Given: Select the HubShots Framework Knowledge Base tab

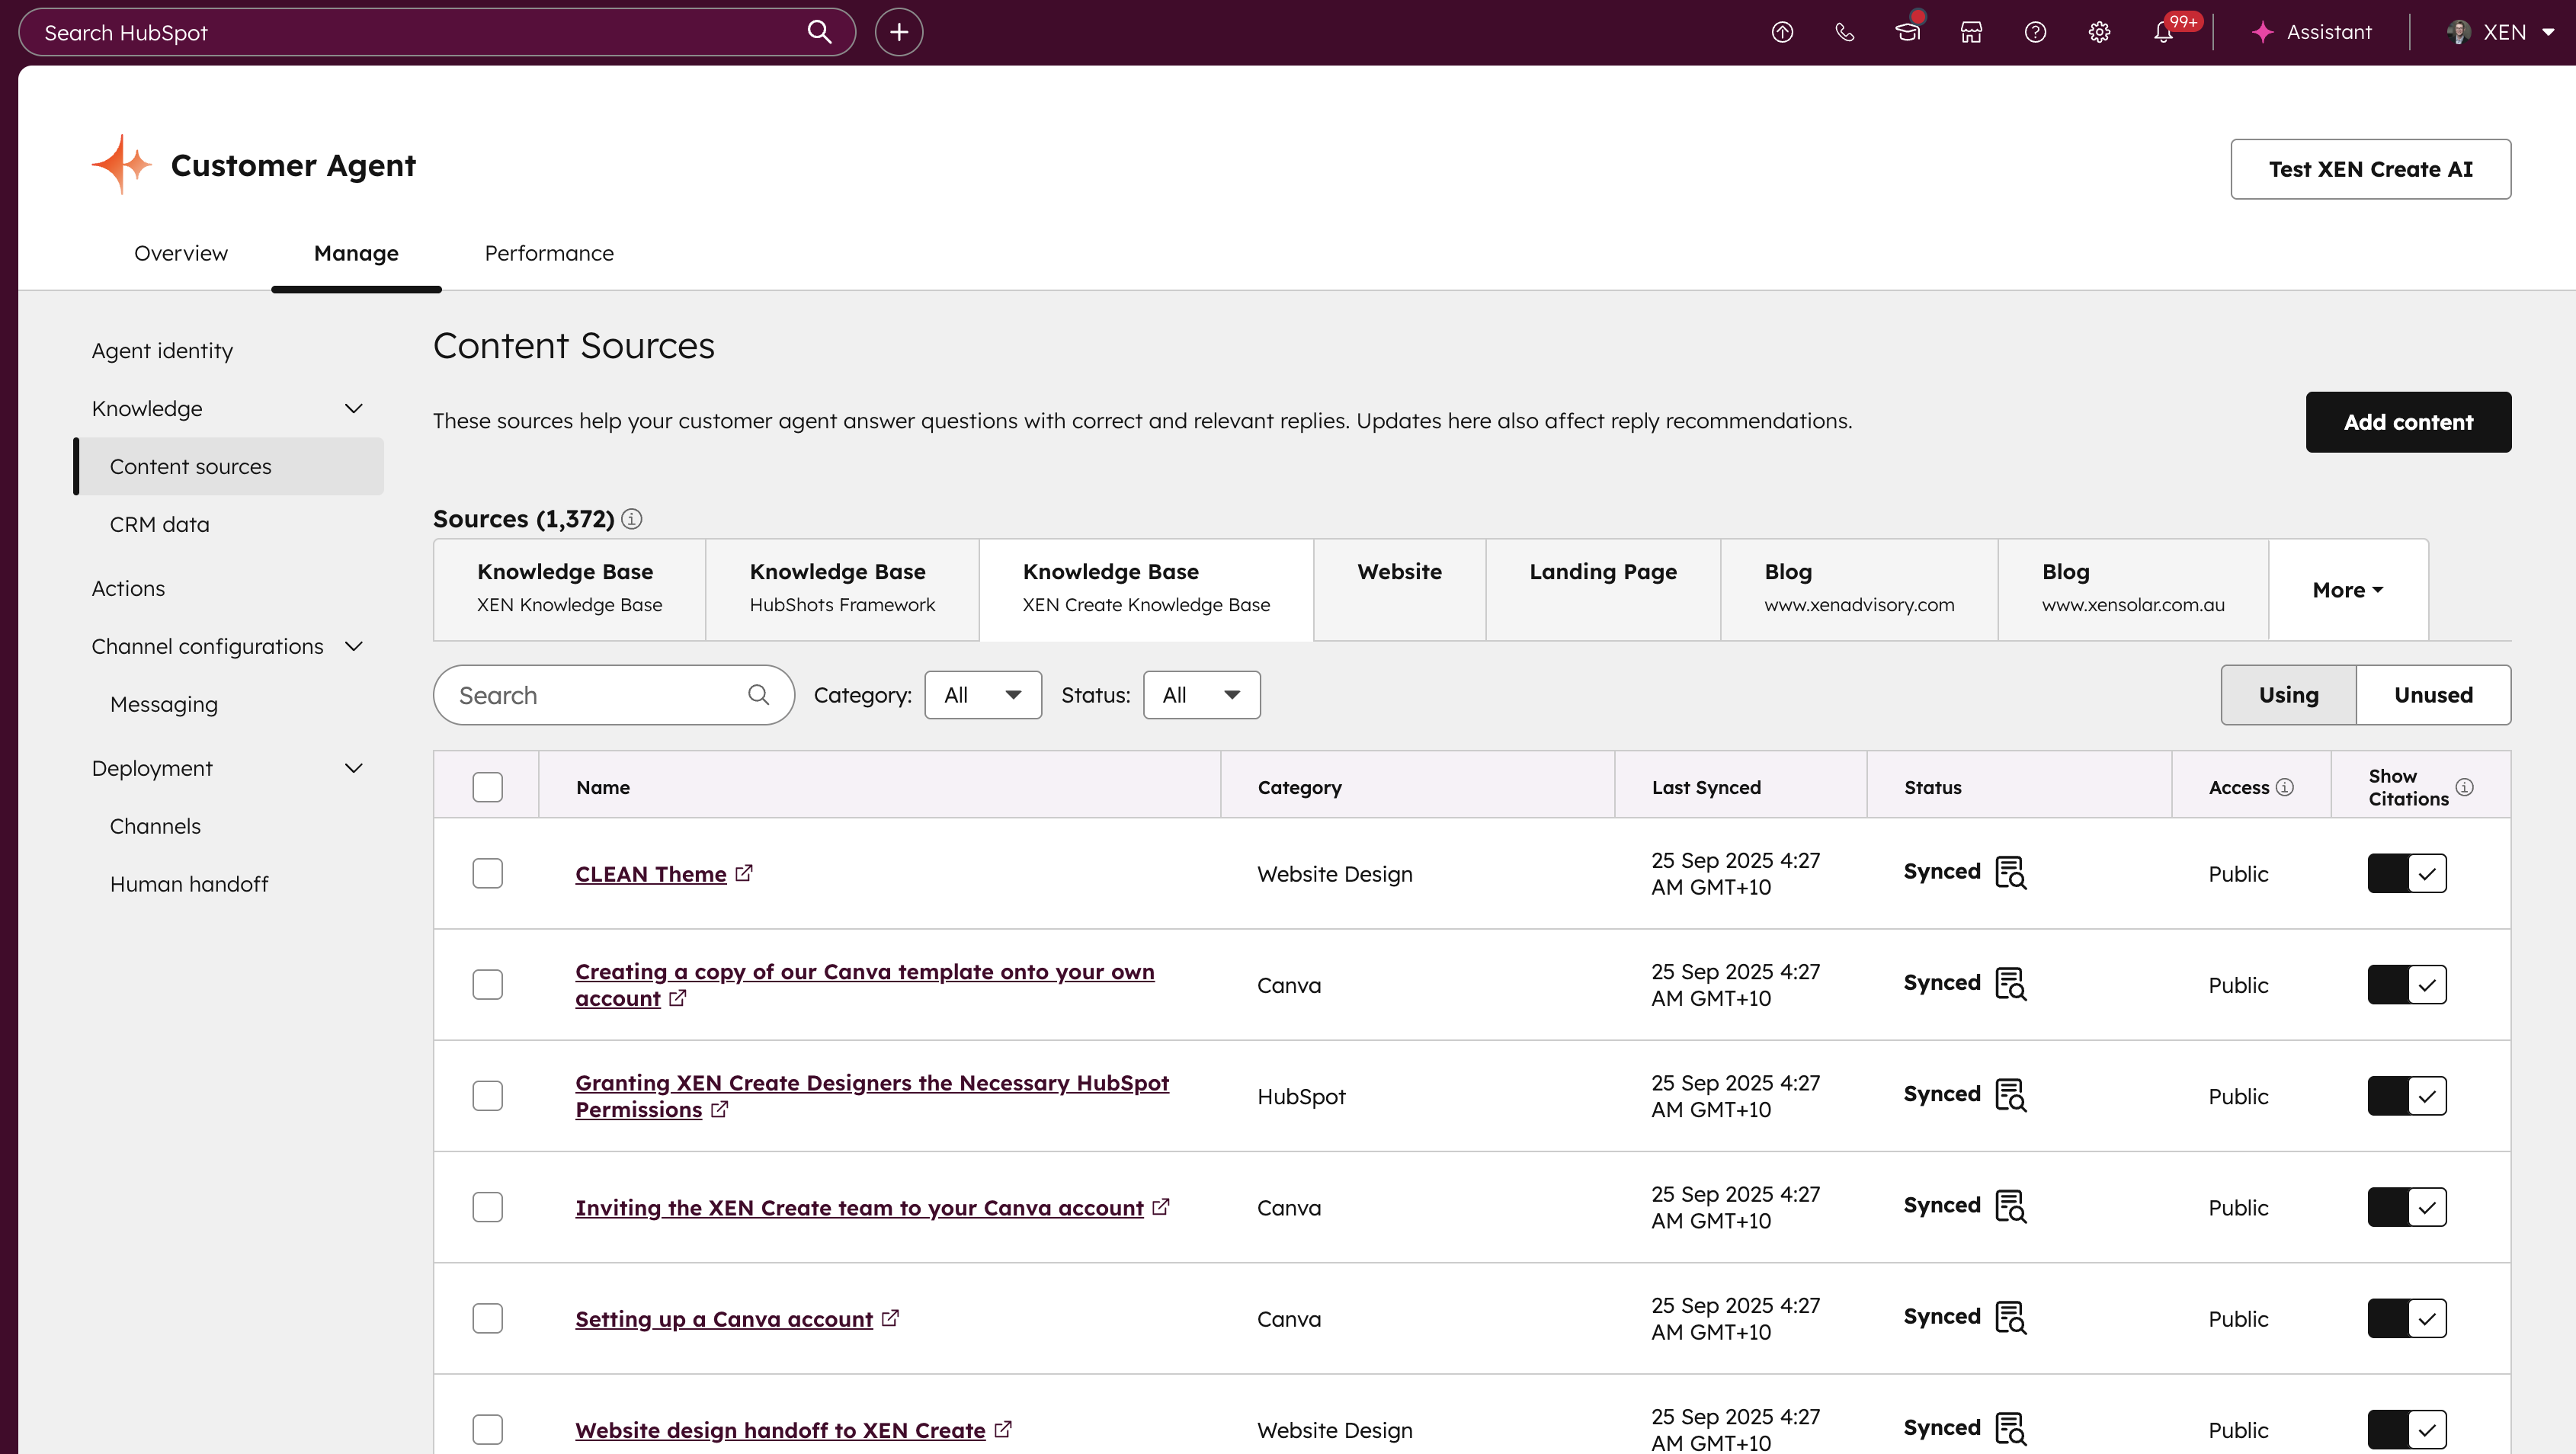Looking at the screenshot, I should coord(842,588).
